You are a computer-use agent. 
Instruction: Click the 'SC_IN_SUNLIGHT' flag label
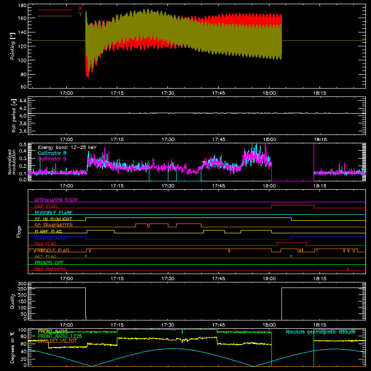coord(53,219)
